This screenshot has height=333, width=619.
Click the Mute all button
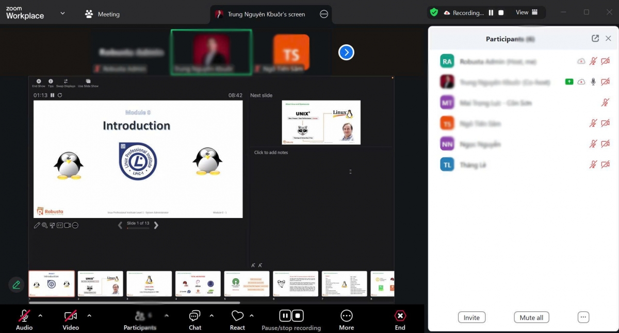point(531,318)
